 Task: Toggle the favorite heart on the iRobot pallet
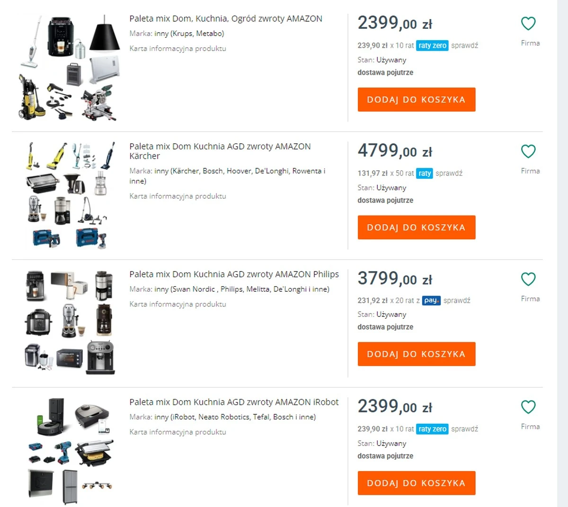point(528,407)
